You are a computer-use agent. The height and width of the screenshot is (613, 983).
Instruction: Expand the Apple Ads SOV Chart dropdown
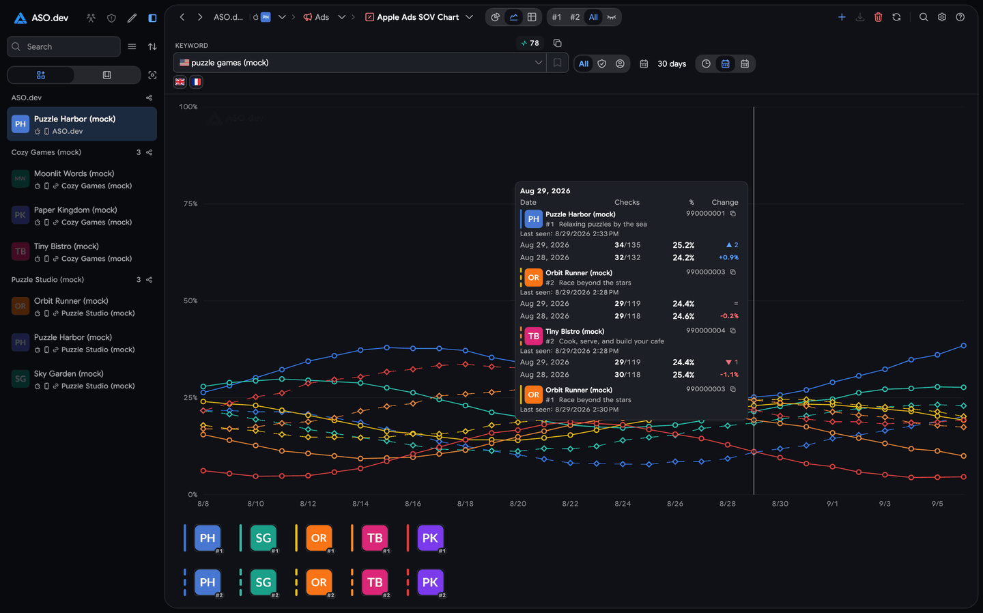[x=469, y=17]
